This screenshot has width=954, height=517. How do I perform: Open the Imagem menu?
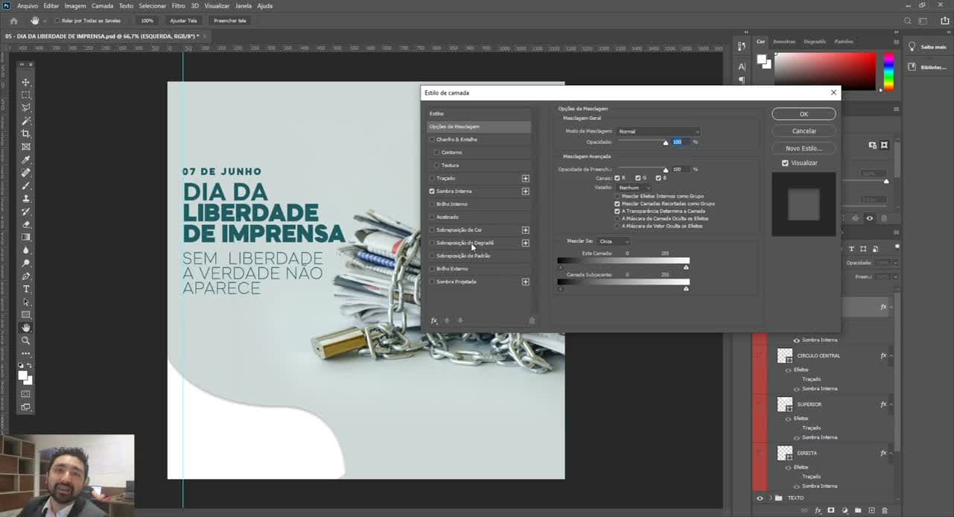75,6
